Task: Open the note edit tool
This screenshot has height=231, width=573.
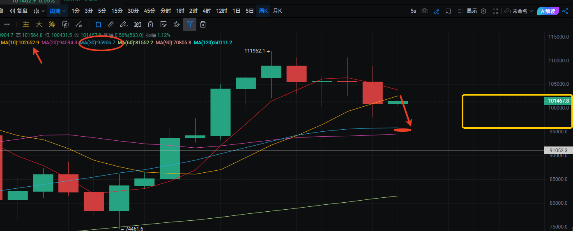Action: 163,24
